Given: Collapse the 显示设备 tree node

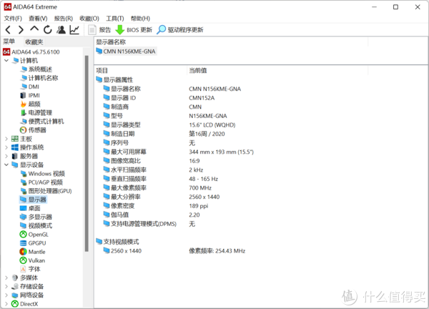Looking at the screenshot, I should coord(6,165).
